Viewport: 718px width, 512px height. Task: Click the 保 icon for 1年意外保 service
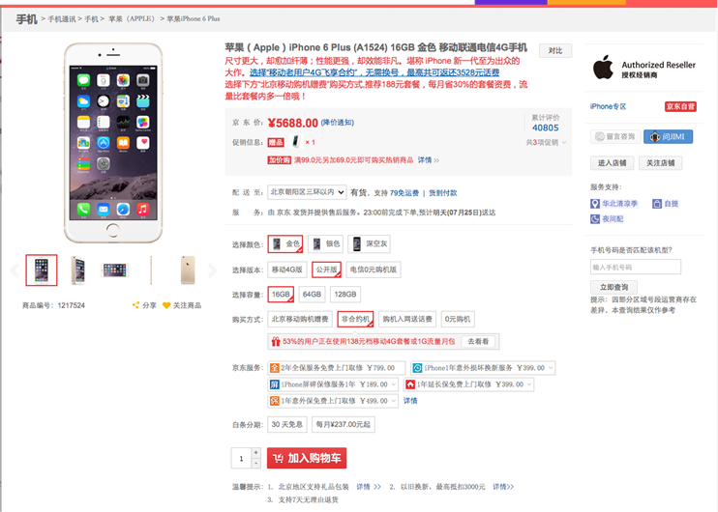tap(274, 401)
